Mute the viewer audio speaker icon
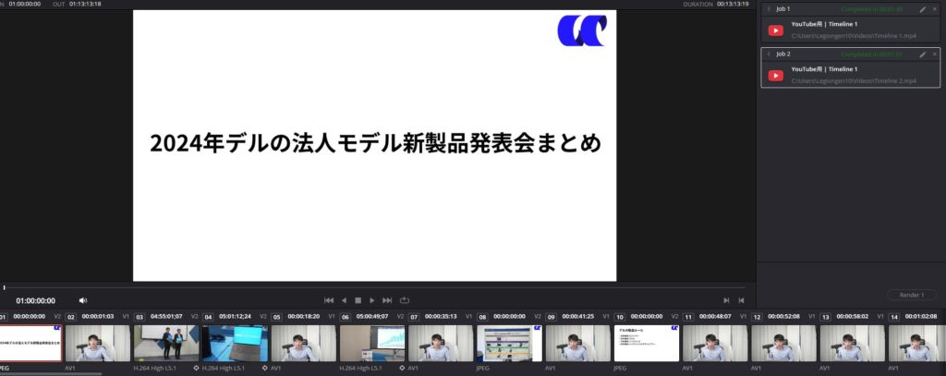The width and height of the screenshot is (946, 376). pyautogui.click(x=82, y=300)
